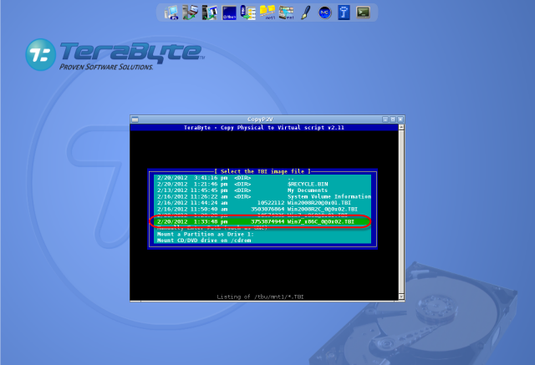The height and width of the screenshot is (365, 535).
Task: Select the '..' parent directory row
Action: click(262, 178)
